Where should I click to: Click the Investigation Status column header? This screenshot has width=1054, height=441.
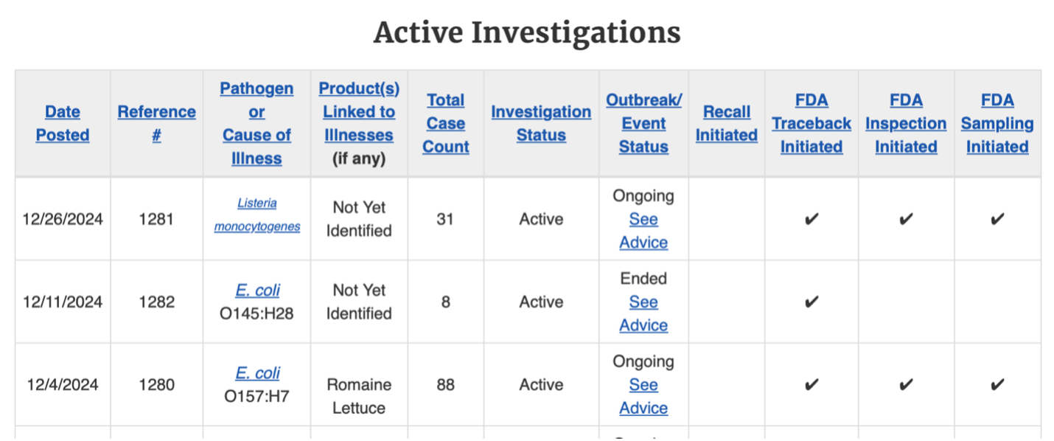(x=541, y=123)
